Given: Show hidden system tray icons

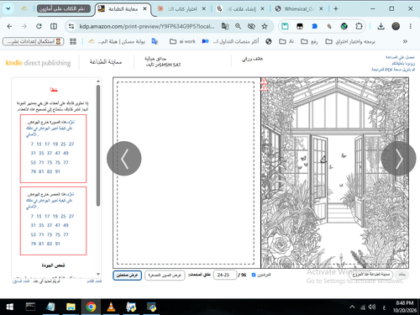Looking at the screenshot, I should (352, 307).
